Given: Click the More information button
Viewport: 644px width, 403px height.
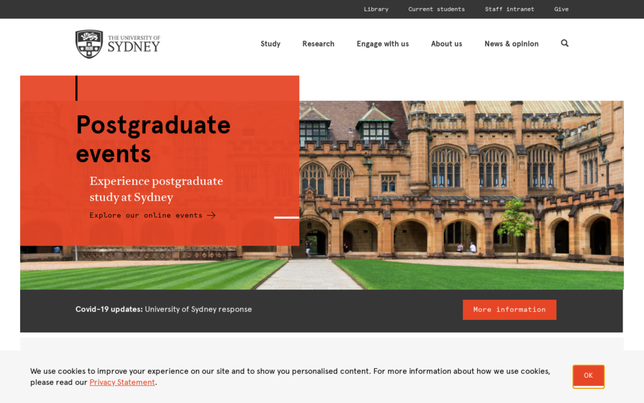Looking at the screenshot, I should pos(509,309).
